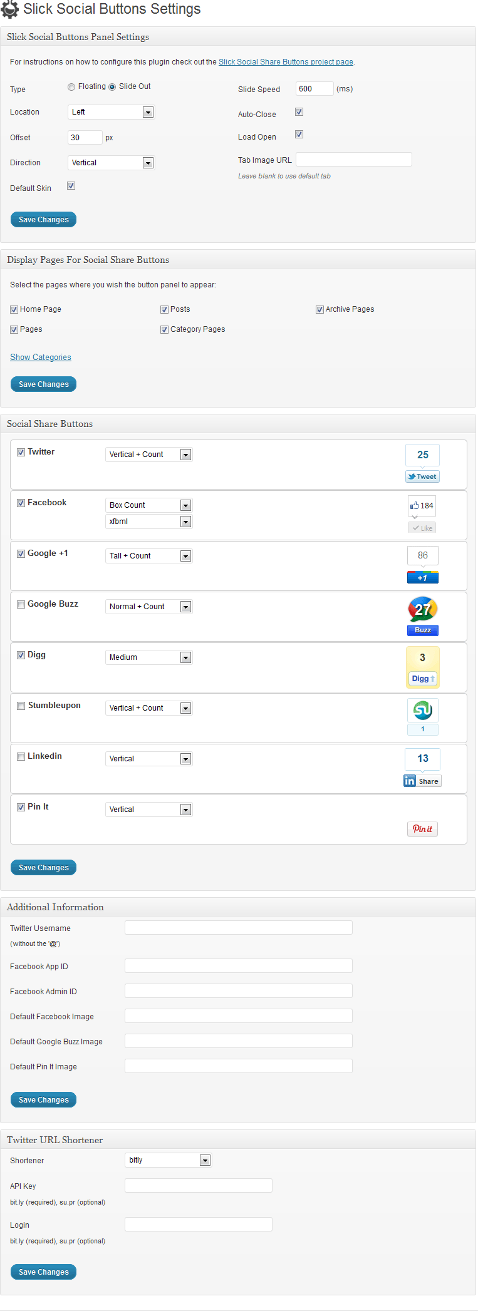Click the Google +1 button preview
This screenshot has width=478, height=1311.
[x=423, y=565]
